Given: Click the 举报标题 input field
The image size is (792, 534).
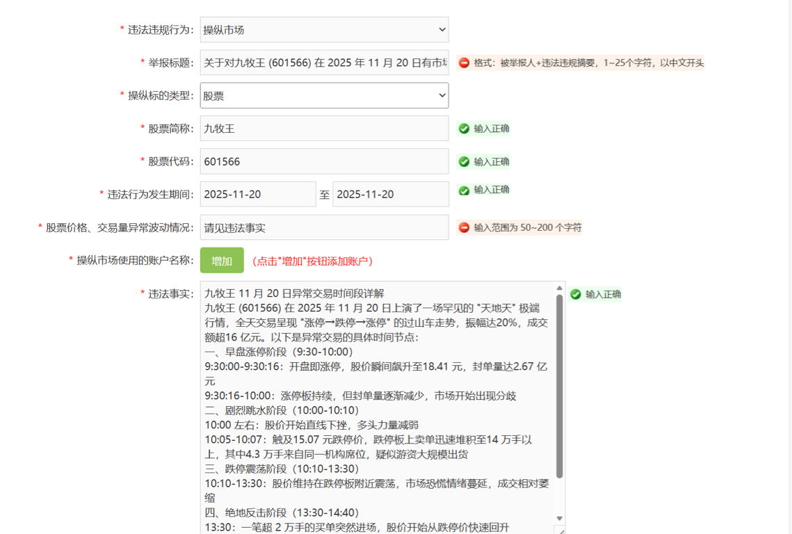Looking at the screenshot, I should pos(324,63).
